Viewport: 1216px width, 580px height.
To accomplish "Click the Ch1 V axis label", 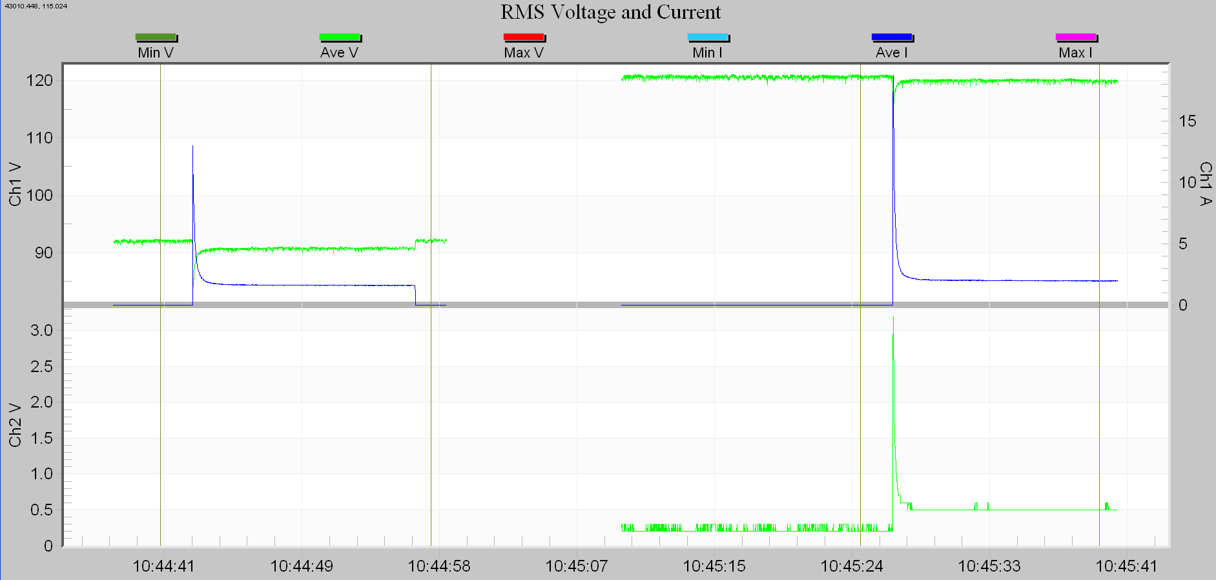I will pos(15,185).
